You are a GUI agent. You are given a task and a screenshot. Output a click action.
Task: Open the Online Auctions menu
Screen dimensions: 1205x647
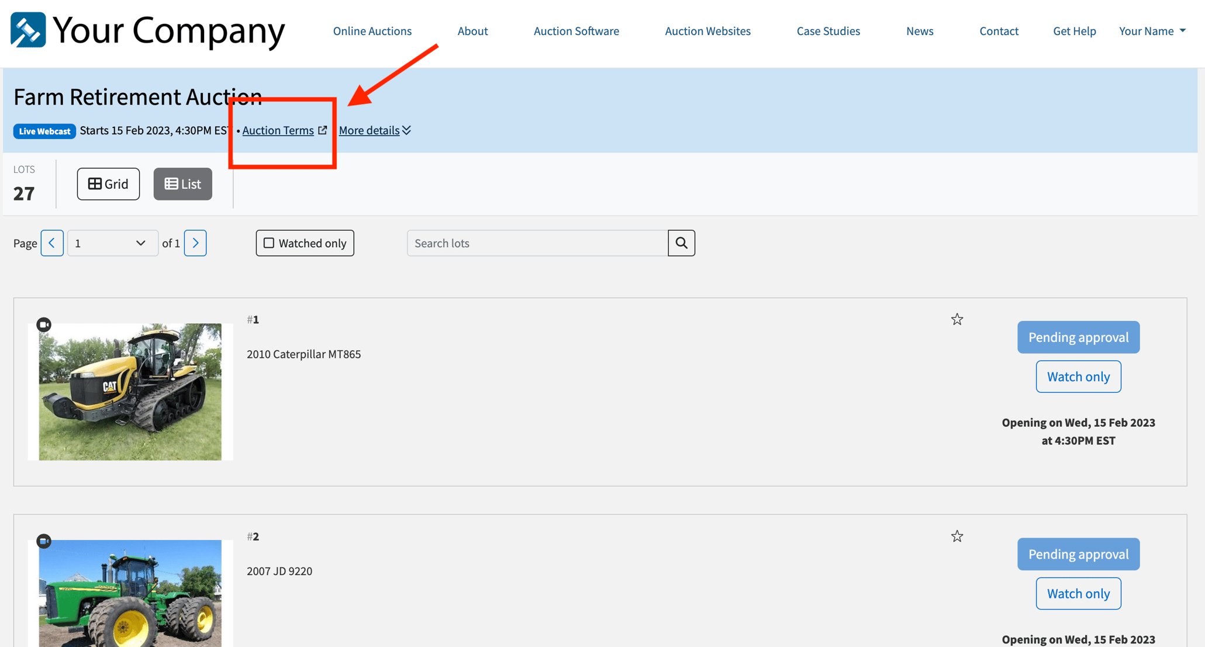372,31
